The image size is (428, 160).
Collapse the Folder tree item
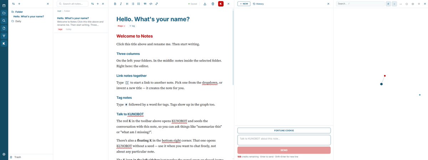point(17,12)
